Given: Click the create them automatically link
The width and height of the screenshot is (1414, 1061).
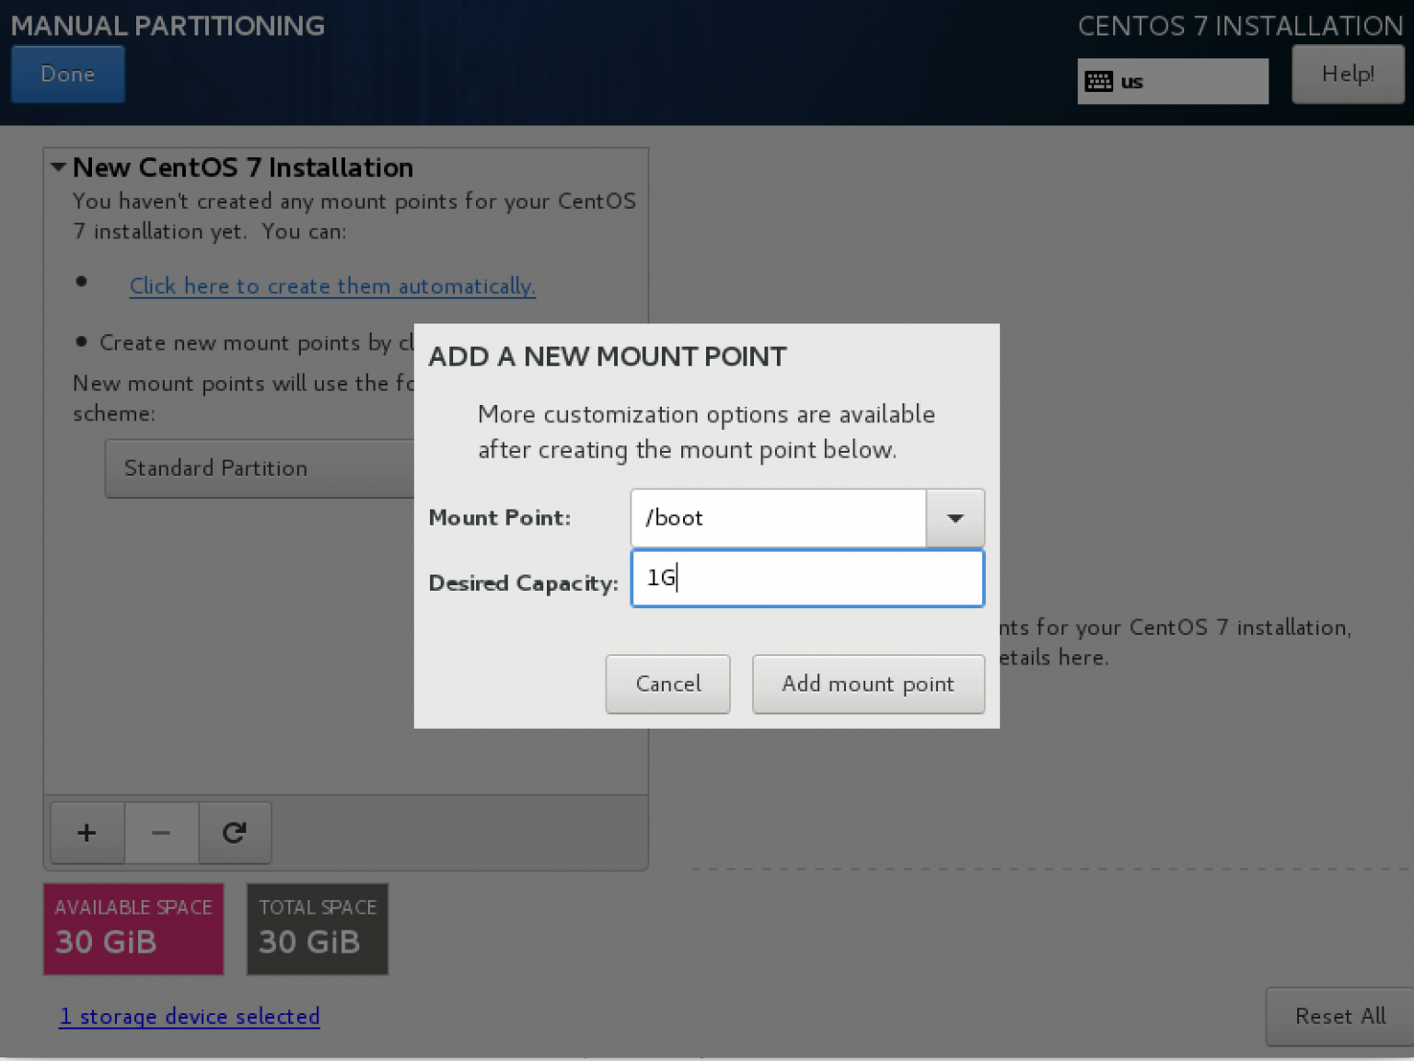Looking at the screenshot, I should [x=332, y=286].
